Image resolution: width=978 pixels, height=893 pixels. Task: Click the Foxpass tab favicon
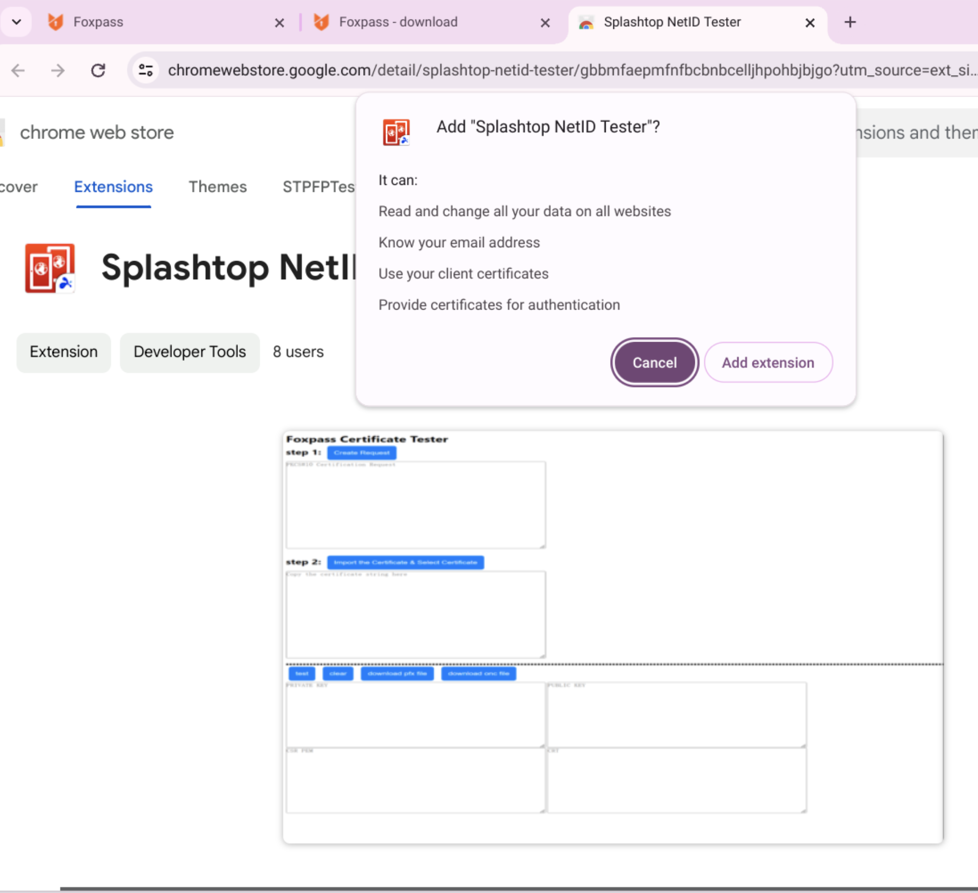point(55,22)
